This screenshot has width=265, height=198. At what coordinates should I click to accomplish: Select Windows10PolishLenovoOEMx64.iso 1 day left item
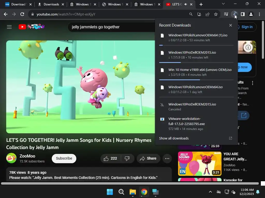196,89
